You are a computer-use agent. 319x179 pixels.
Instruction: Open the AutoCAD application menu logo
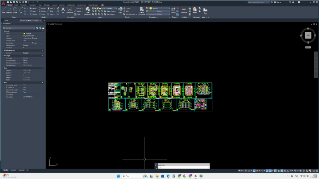pyautogui.click(x=3, y=3)
